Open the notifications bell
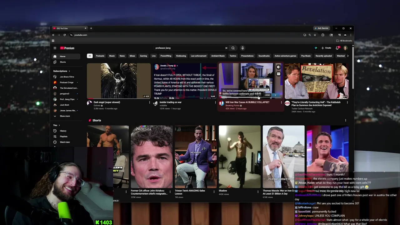Image resolution: width=400 pixels, height=225 pixels. point(337,48)
